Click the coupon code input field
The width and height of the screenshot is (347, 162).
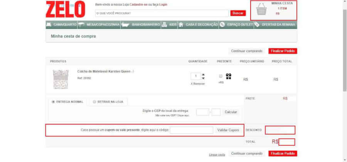(191, 130)
